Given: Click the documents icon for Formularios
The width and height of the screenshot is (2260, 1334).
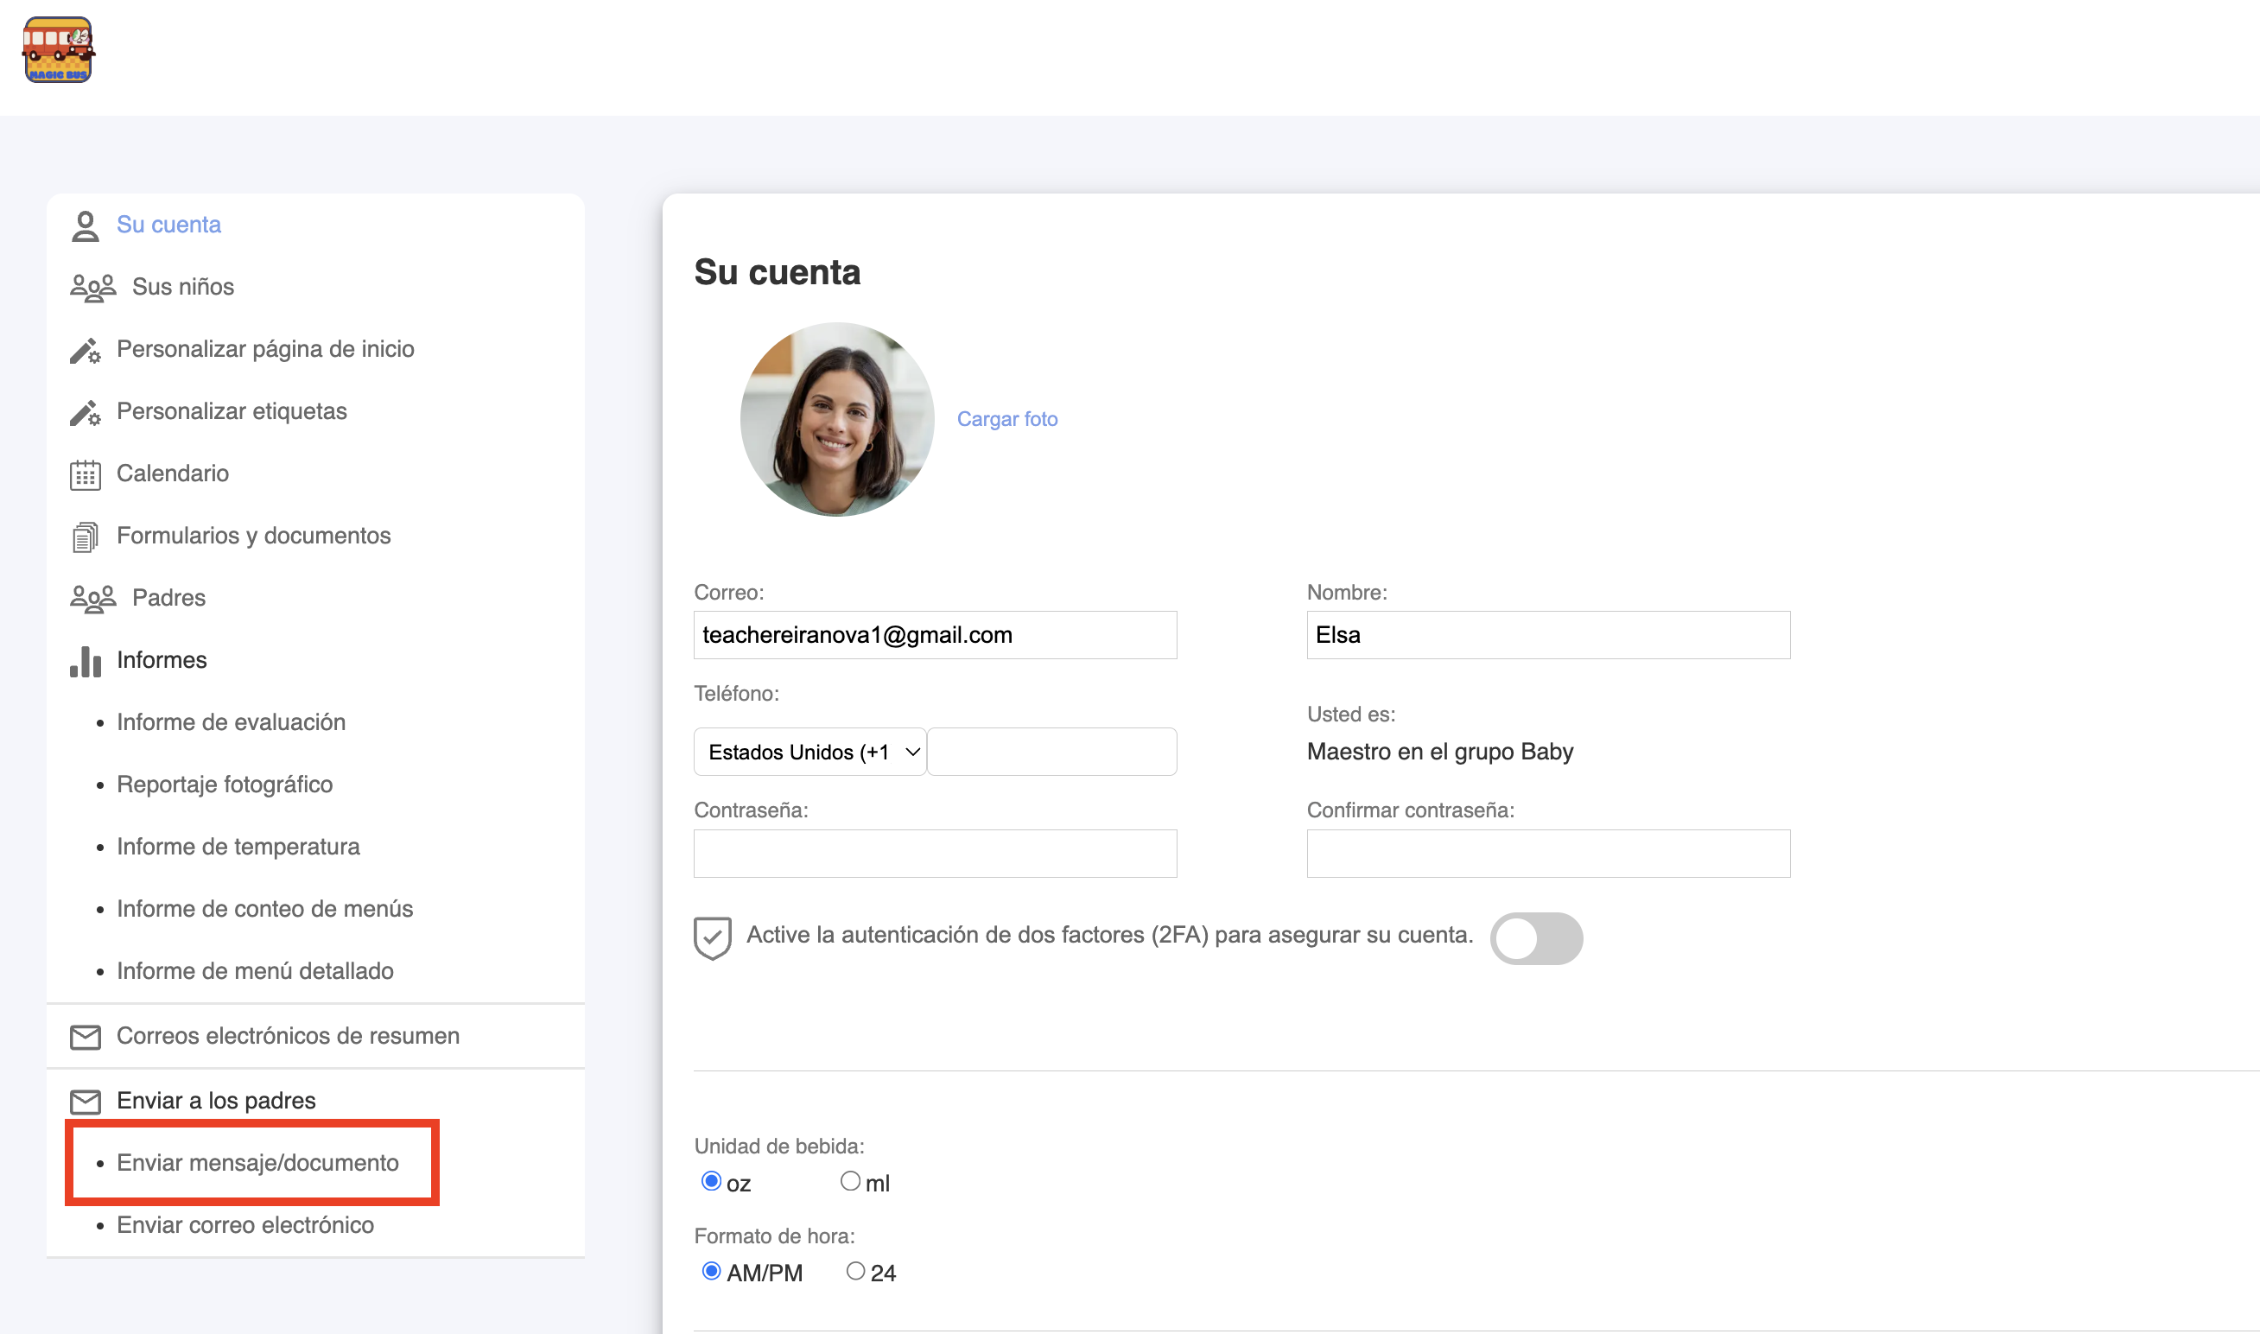Looking at the screenshot, I should tap(86, 537).
